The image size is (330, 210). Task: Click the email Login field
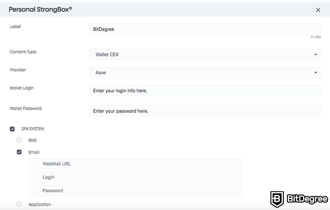(x=135, y=177)
